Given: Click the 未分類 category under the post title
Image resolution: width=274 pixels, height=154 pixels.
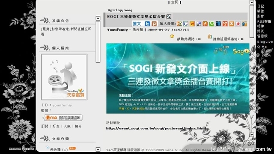Looking at the screenshot, I should (x=138, y=30).
